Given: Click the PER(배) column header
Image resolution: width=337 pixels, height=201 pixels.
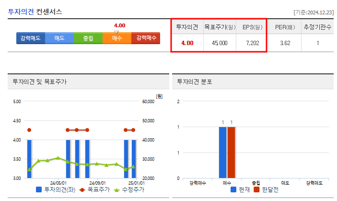Looking at the screenshot, I should [285, 27].
